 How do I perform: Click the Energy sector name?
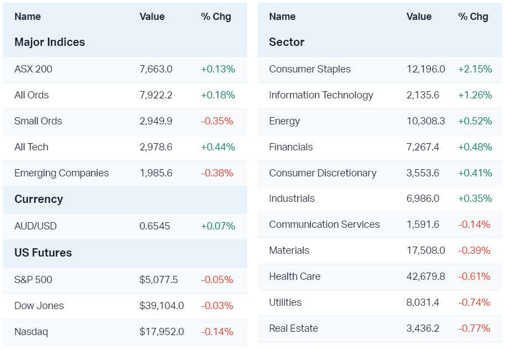coord(285,121)
